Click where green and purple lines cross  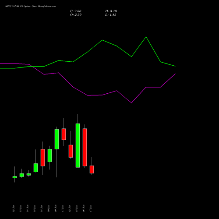[32, 67]
